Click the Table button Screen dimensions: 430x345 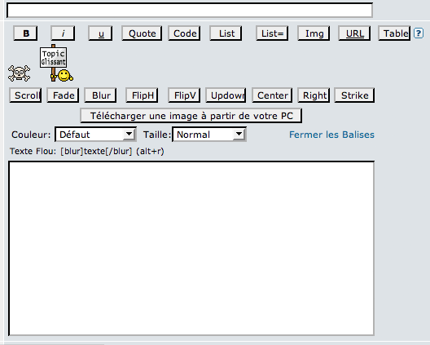click(394, 33)
